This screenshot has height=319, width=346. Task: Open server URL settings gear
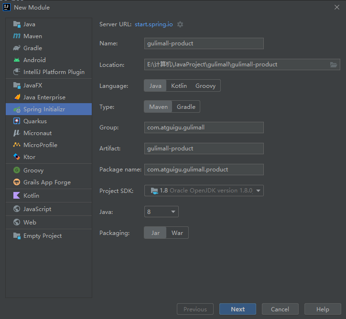click(x=180, y=24)
